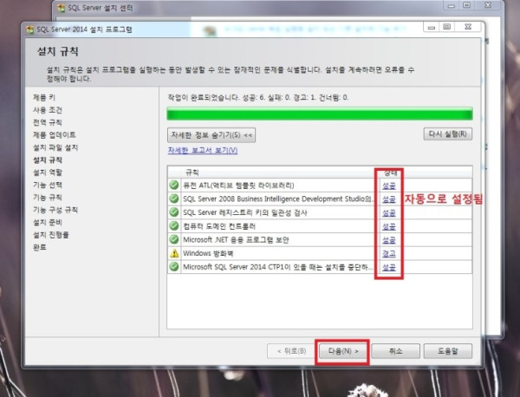The width and height of the screenshot is (520, 397).
Task: Click the disabled < 뒤로(B) button
Action: (x=291, y=351)
